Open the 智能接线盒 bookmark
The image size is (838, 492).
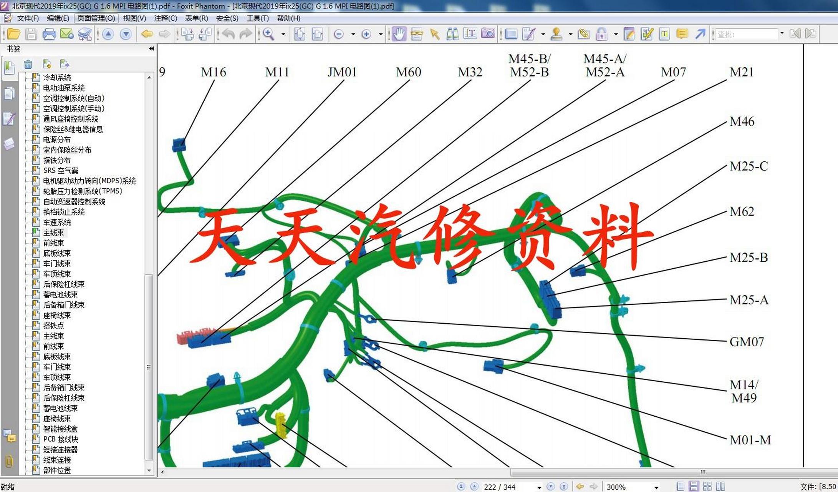60,429
